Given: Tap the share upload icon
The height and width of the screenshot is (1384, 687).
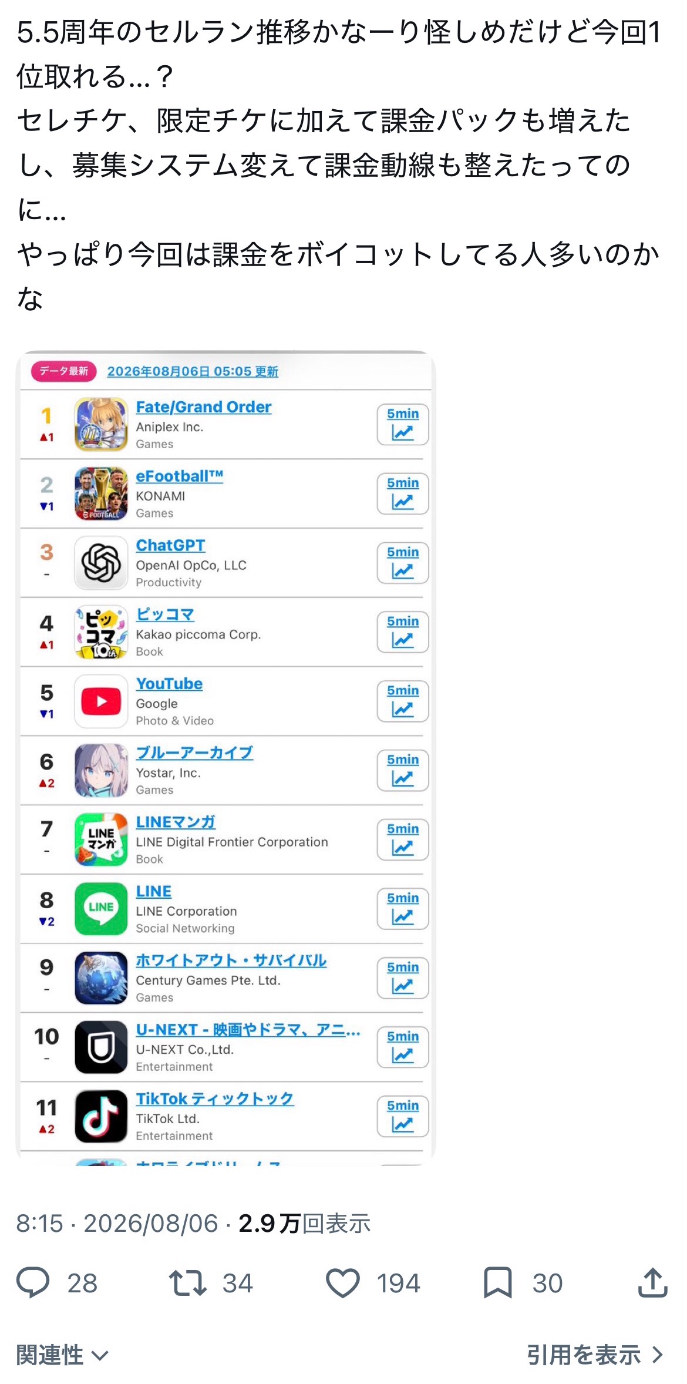Looking at the screenshot, I should point(653,1282).
